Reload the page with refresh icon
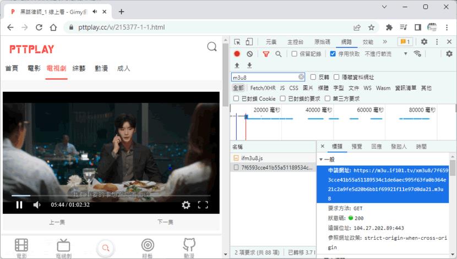This screenshot has height=259, width=457. (39, 27)
